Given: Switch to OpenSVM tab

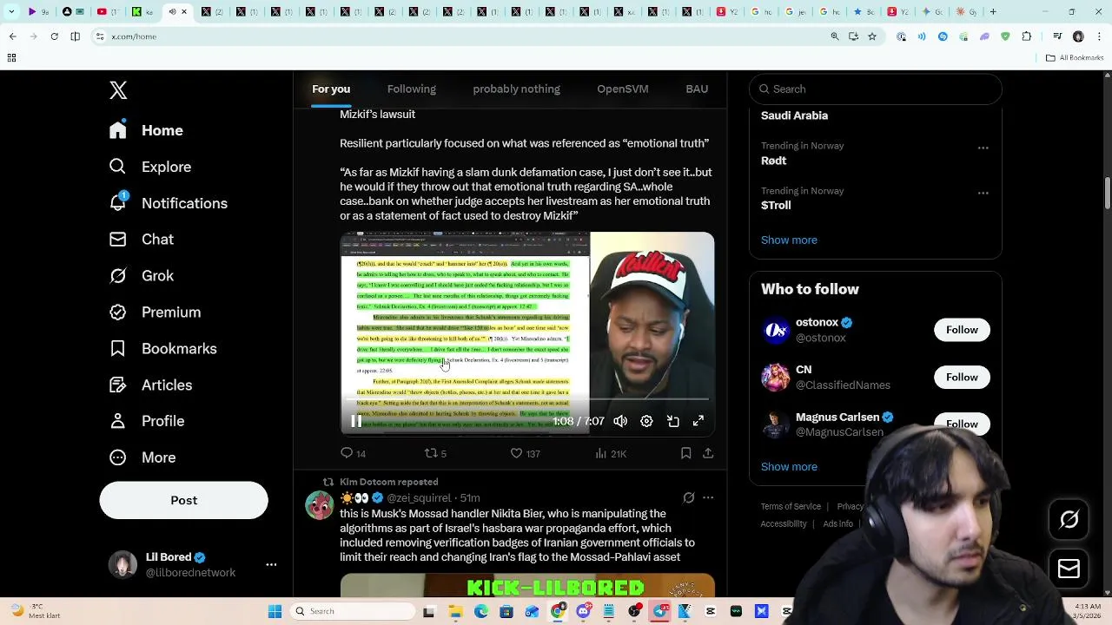Looking at the screenshot, I should [x=623, y=89].
